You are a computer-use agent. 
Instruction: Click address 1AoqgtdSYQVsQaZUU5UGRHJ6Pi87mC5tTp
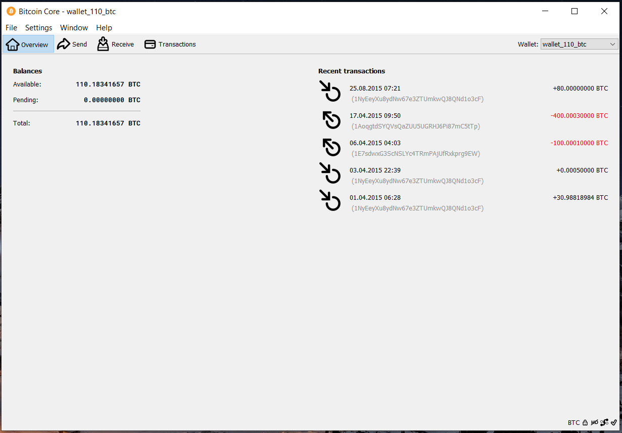pyautogui.click(x=416, y=126)
